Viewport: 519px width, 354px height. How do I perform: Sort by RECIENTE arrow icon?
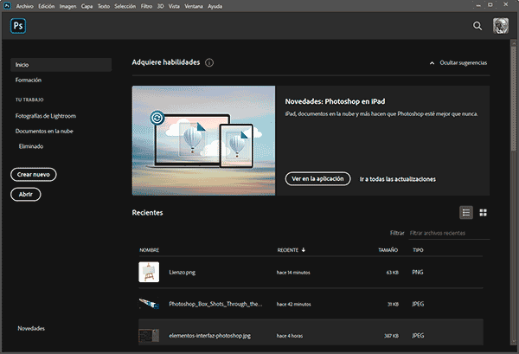(x=304, y=249)
